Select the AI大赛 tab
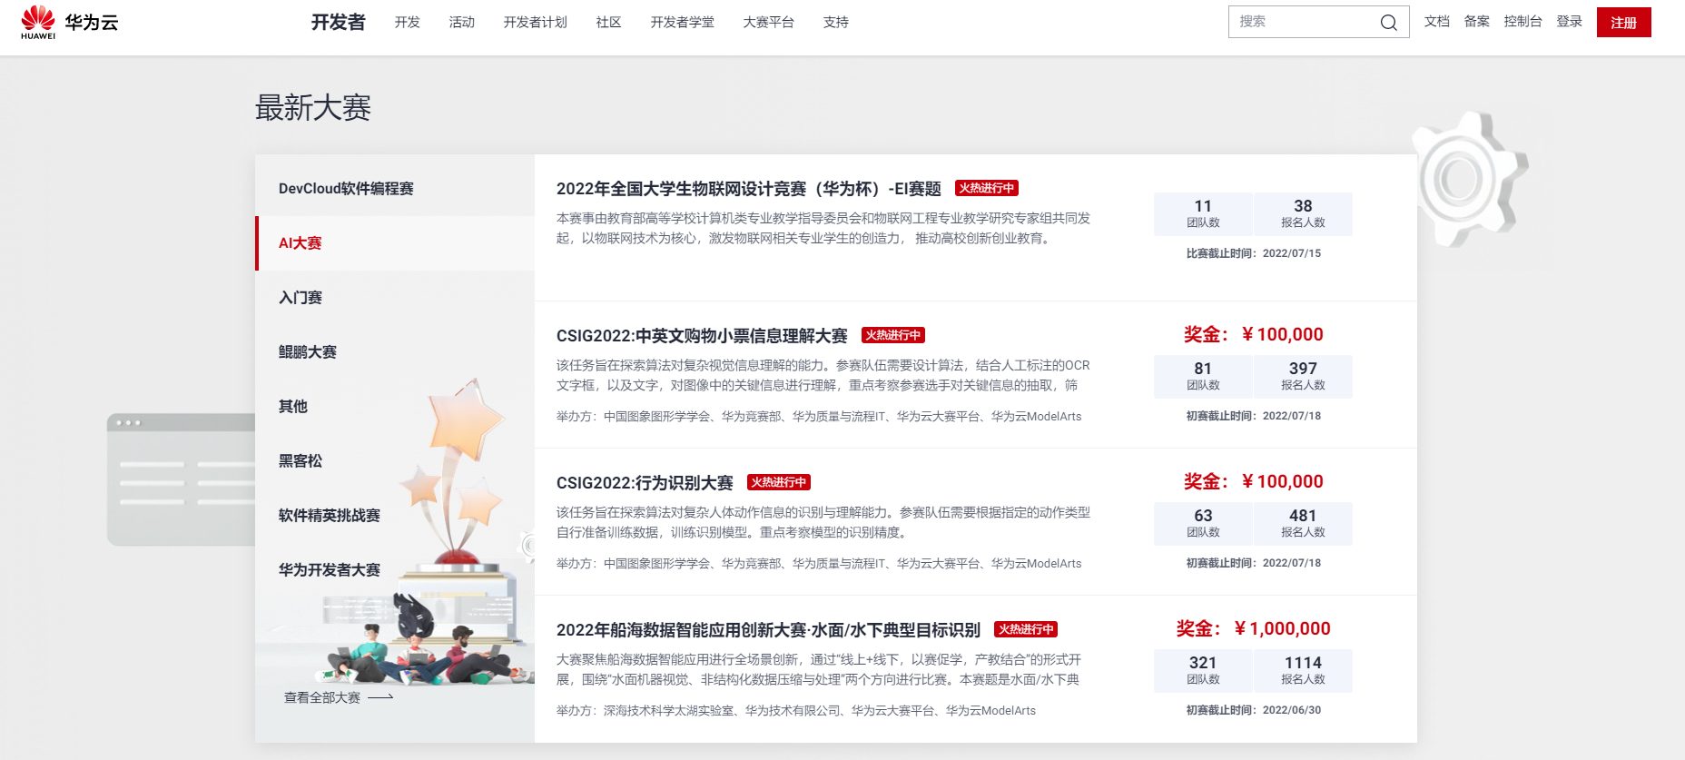This screenshot has height=760, width=1685. tap(395, 243)
